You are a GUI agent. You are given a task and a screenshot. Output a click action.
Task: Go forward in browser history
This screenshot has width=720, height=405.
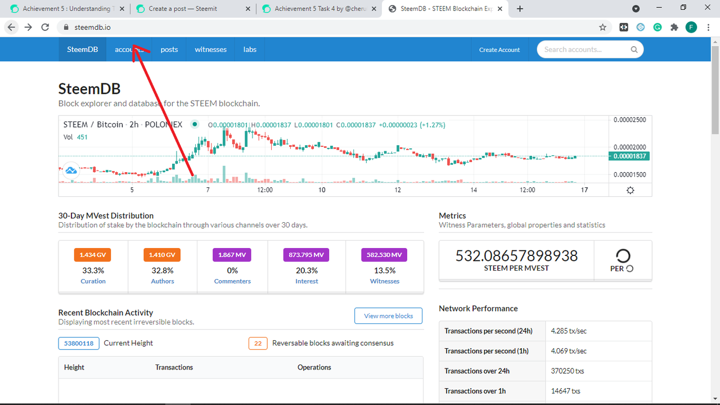(x=28, y=27)
